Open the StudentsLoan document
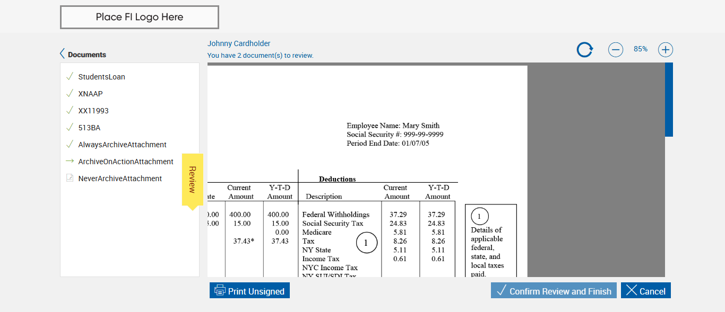 [102, 77]
